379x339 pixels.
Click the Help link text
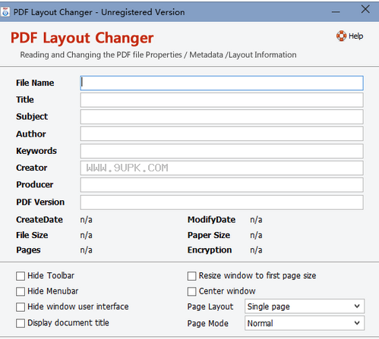coord(355,36)
